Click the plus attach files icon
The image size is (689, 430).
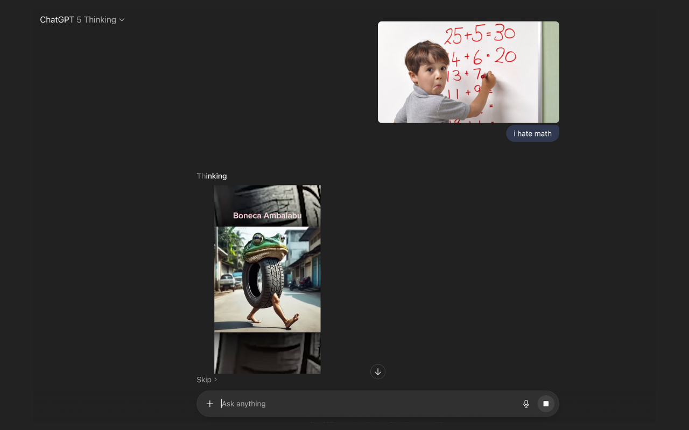coord(210,404)
